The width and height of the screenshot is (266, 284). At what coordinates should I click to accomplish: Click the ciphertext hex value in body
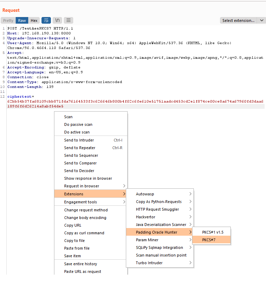click(135, 104)
